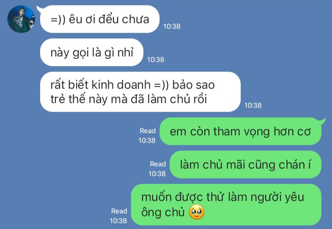Click the 10:38 timestamp beside the first message
The image size is (332, 229).
point(172,26)
